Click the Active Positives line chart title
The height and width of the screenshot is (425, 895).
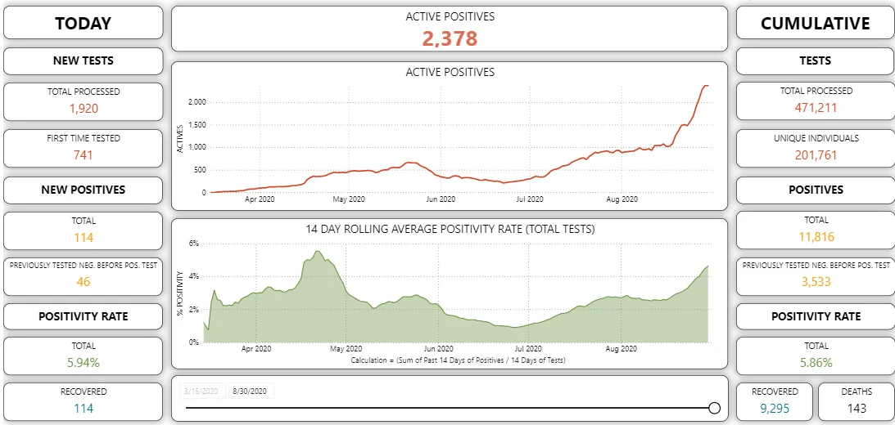tap(450, 73)
